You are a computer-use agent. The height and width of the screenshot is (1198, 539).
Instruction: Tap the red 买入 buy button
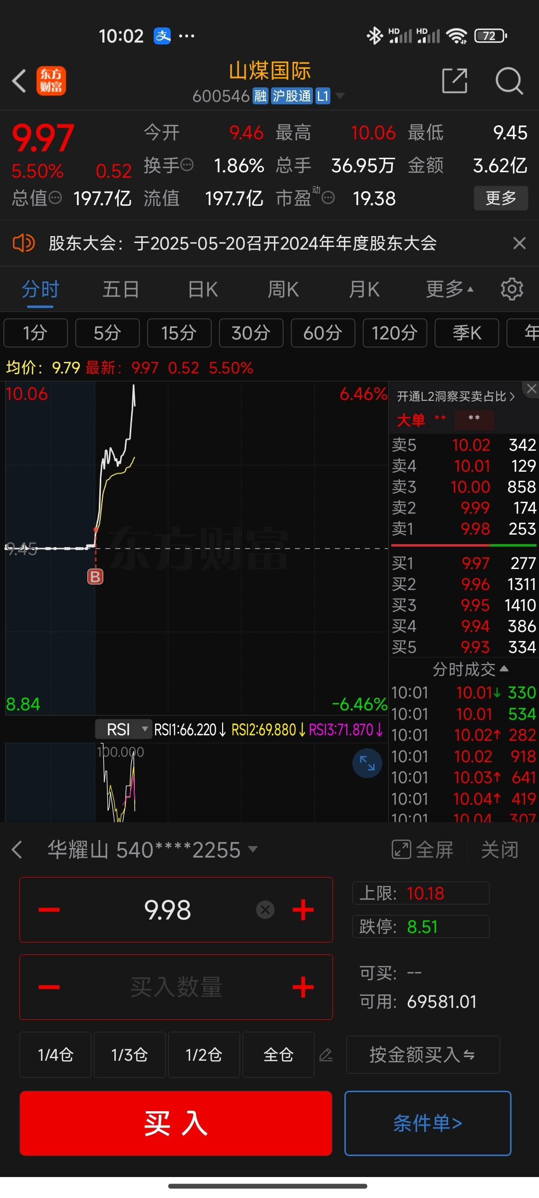(176, 1123)
